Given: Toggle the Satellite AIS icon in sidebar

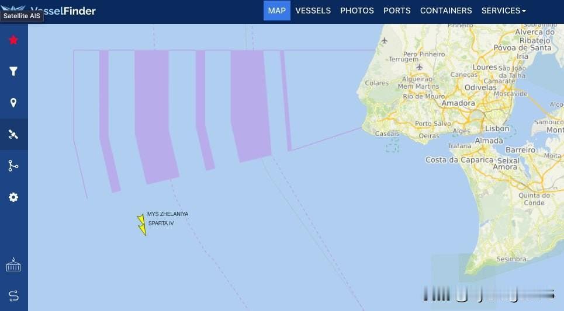Looking at the screenshot, I should coord(13,134).
